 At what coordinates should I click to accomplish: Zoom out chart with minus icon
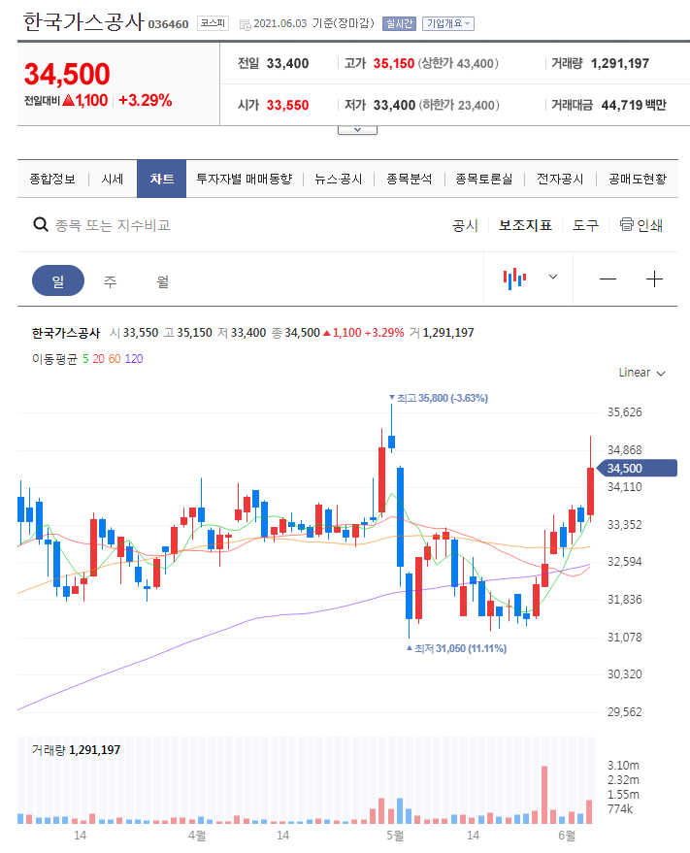pos(608,279)
